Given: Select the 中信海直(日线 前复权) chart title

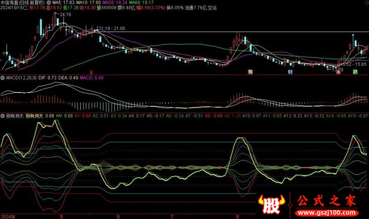Looking at the screenshot, I should point(23,3).
